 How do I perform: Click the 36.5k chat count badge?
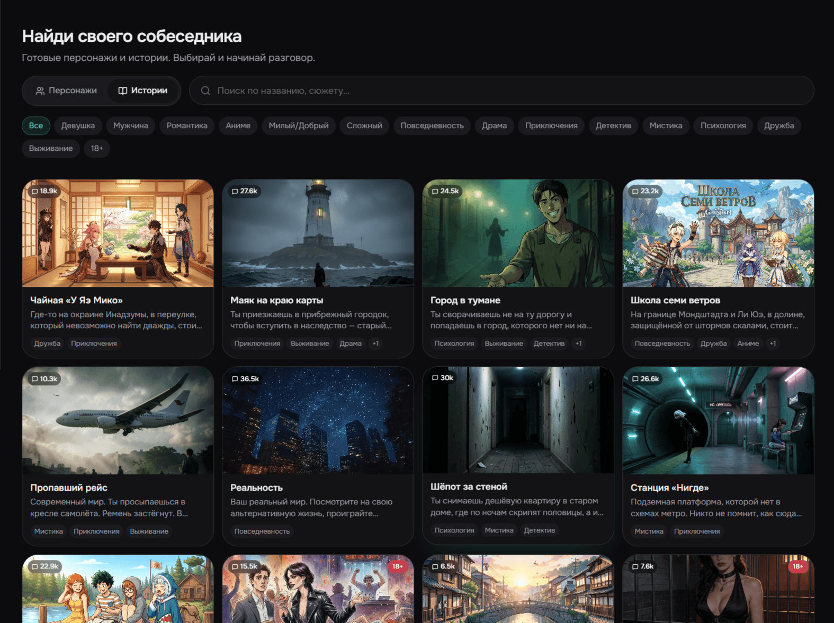[x=245, y=379]
